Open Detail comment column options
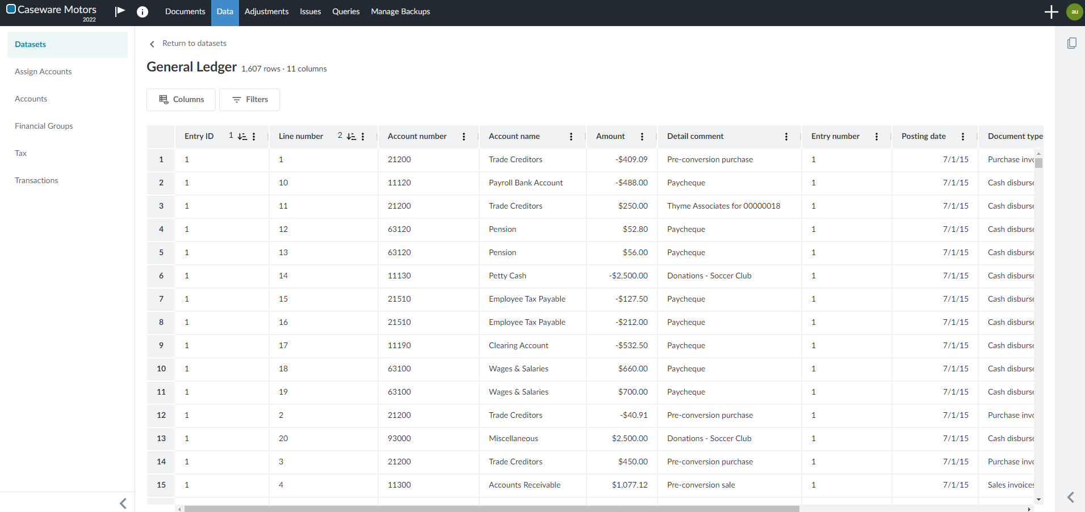Viewport: 1085px width, 512px height. (x=786, y=137)
